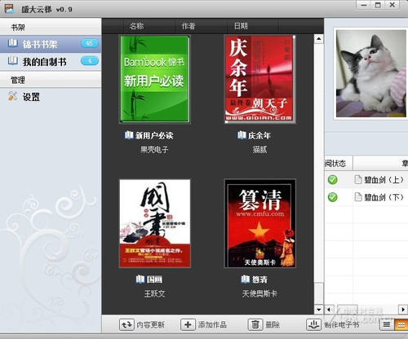Click green checkmark for 碧血剑（下）
Viewport: 408px width, 339px height.
pos(332,197)
